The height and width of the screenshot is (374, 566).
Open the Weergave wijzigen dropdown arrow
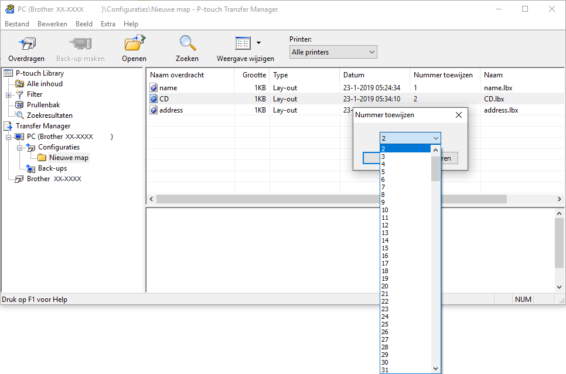258,43
